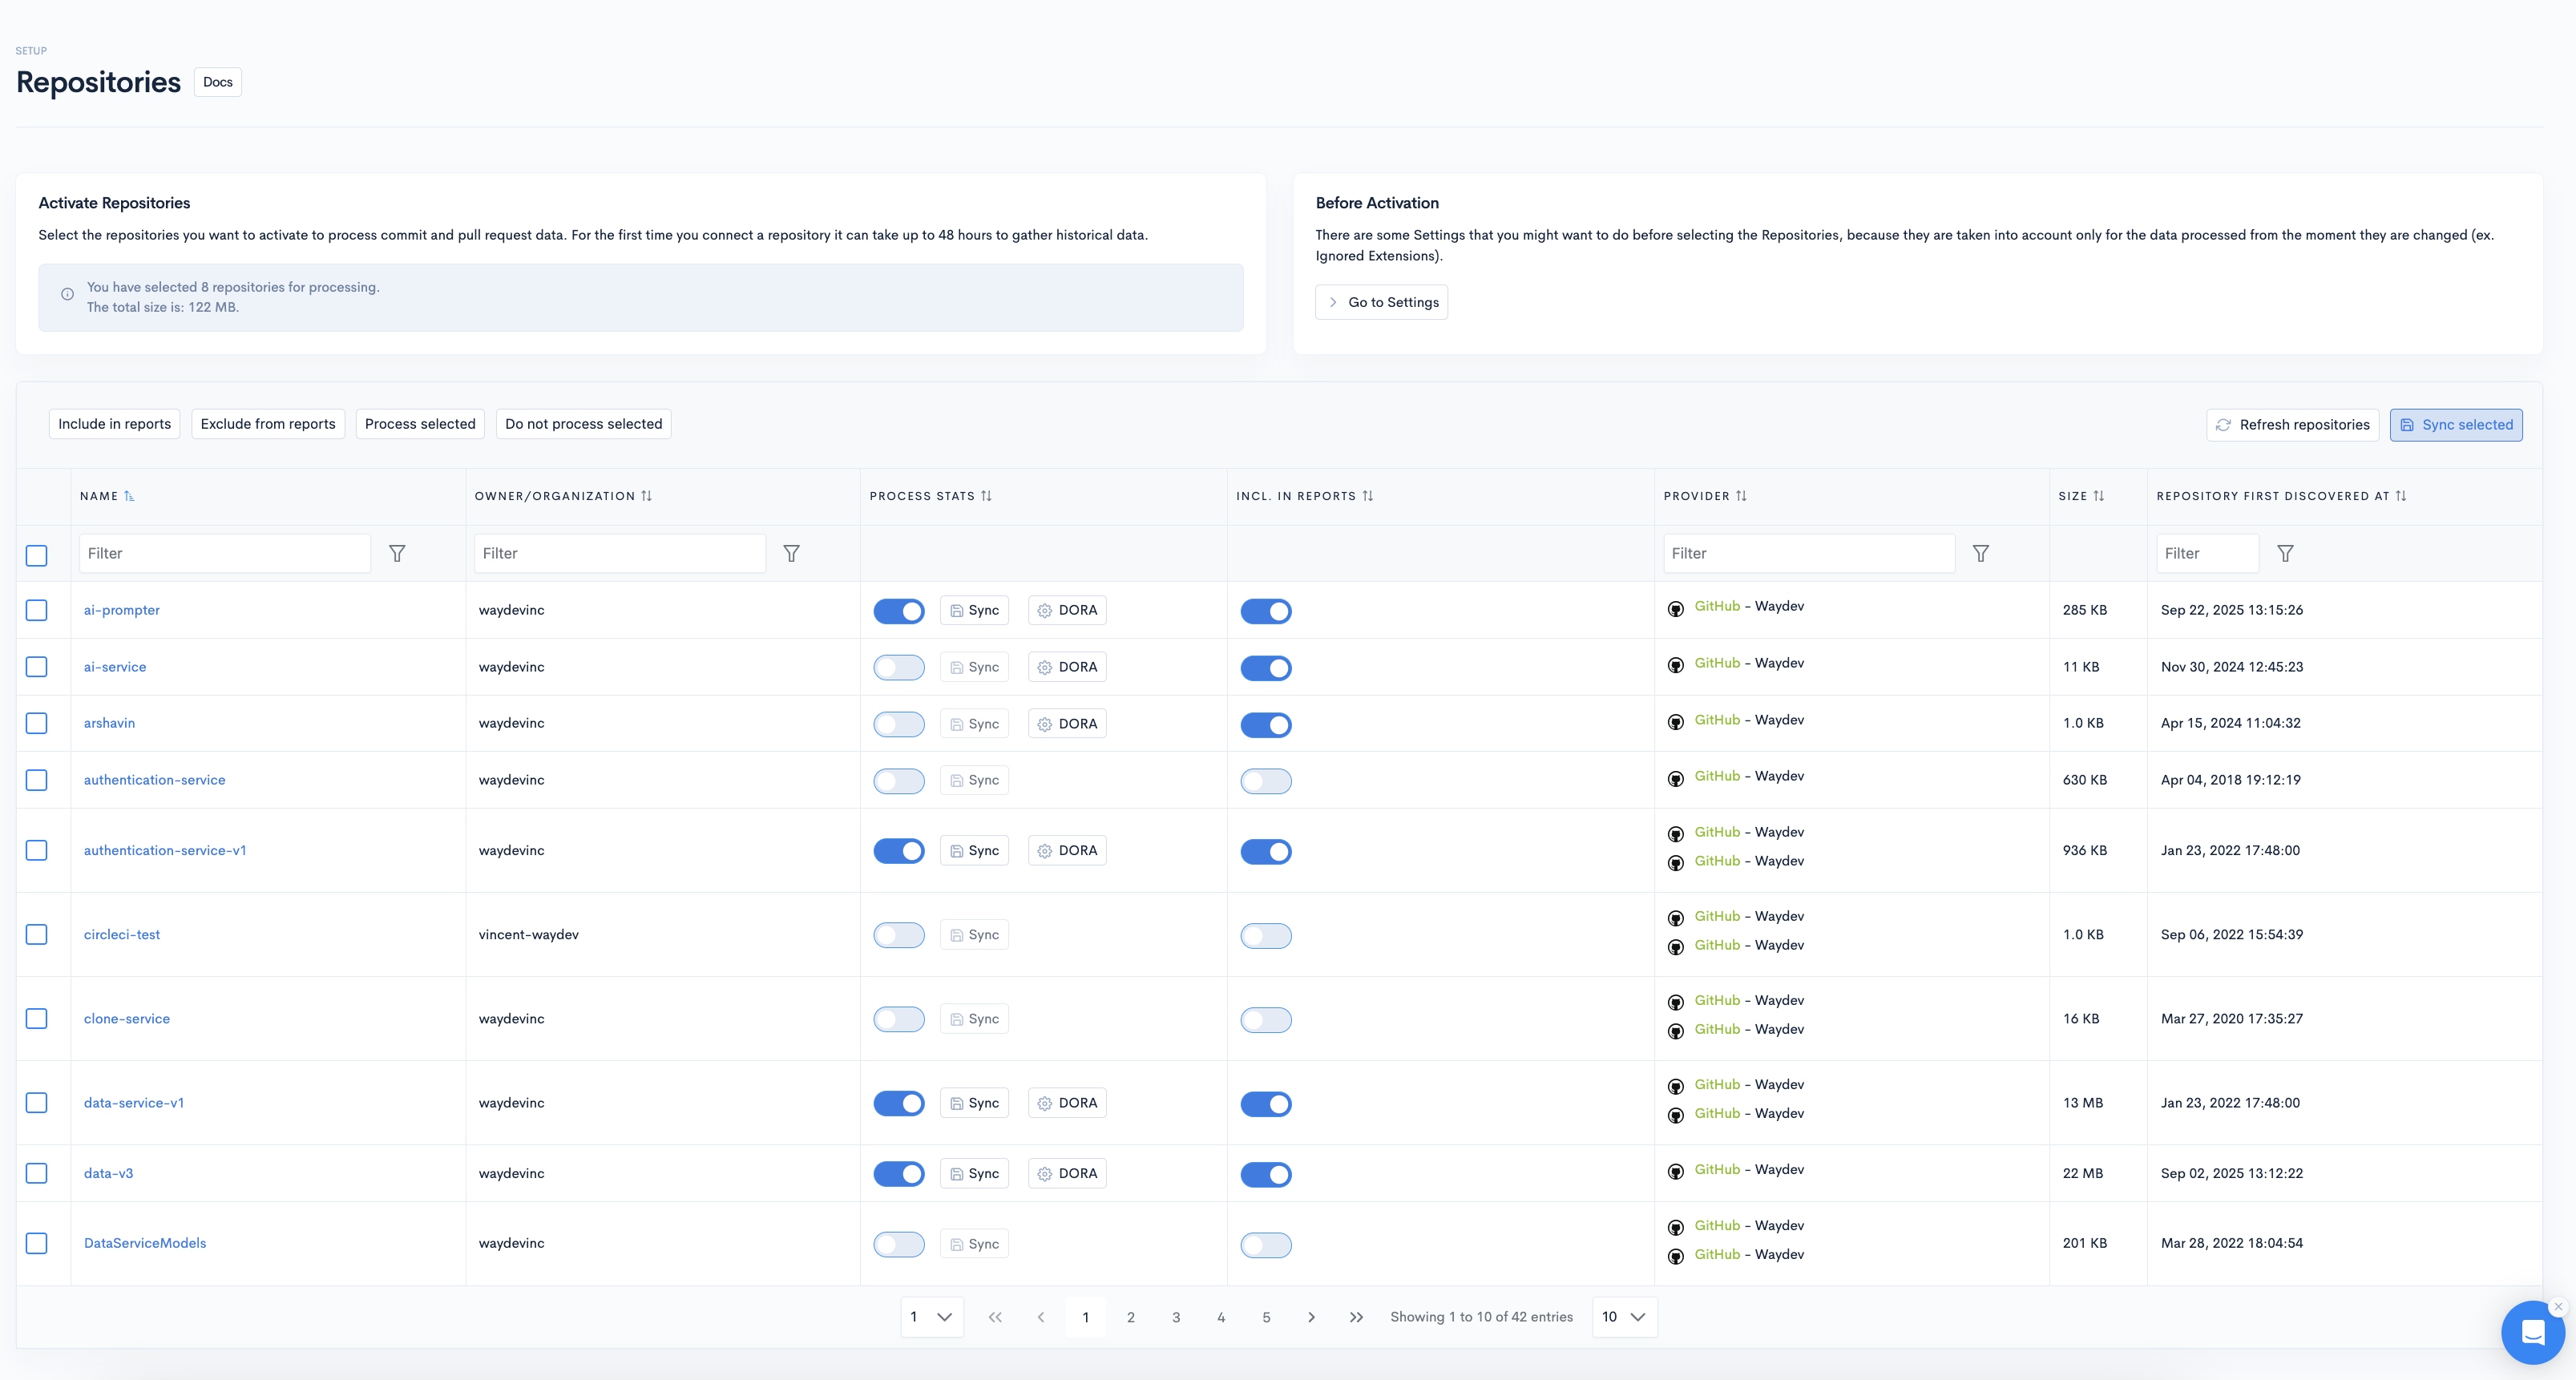This screenshot has width=2576, height=1380.
Task: Go to the last page of results
Action: [1356, 1317]
